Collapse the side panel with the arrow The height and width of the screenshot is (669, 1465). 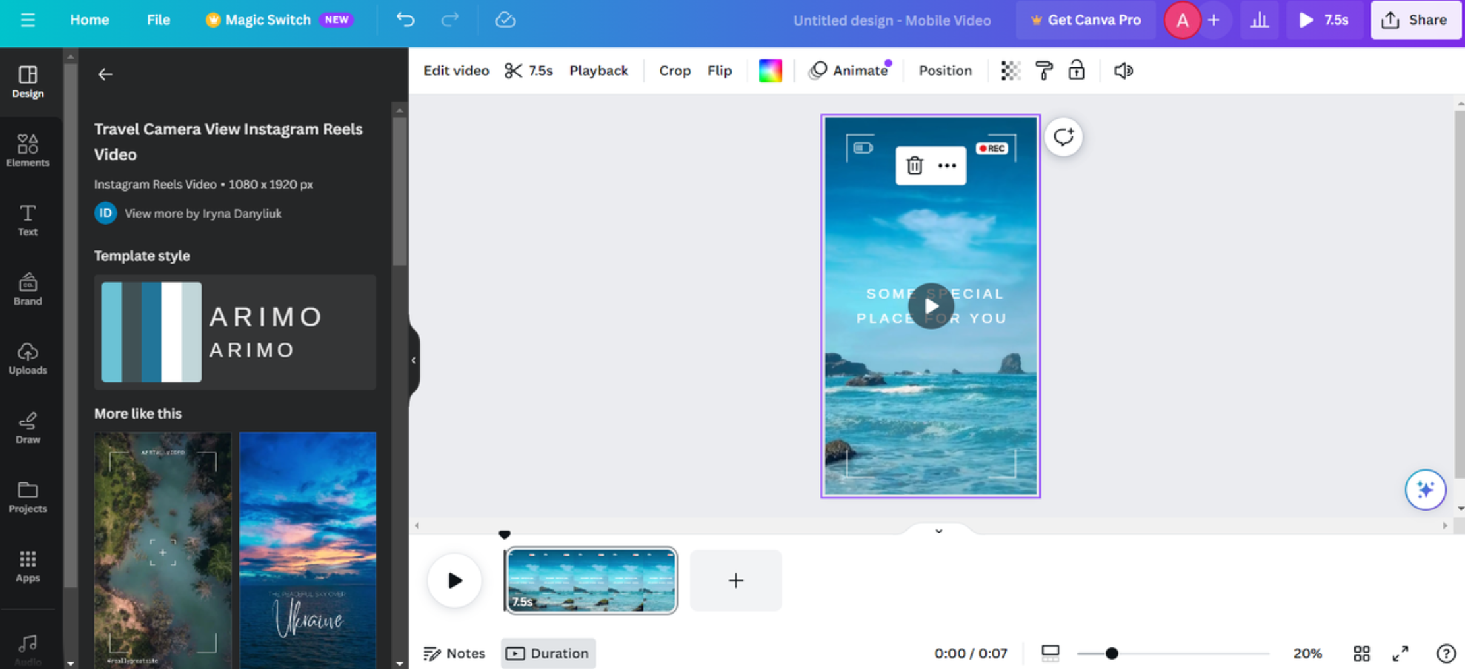[414, 360]
